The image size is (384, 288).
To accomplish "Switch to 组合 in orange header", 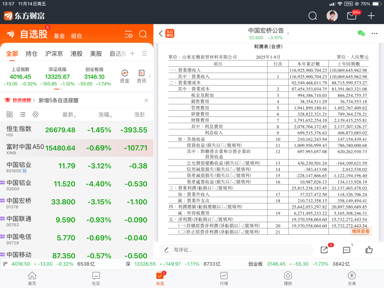I will click(x=76, y=36).
